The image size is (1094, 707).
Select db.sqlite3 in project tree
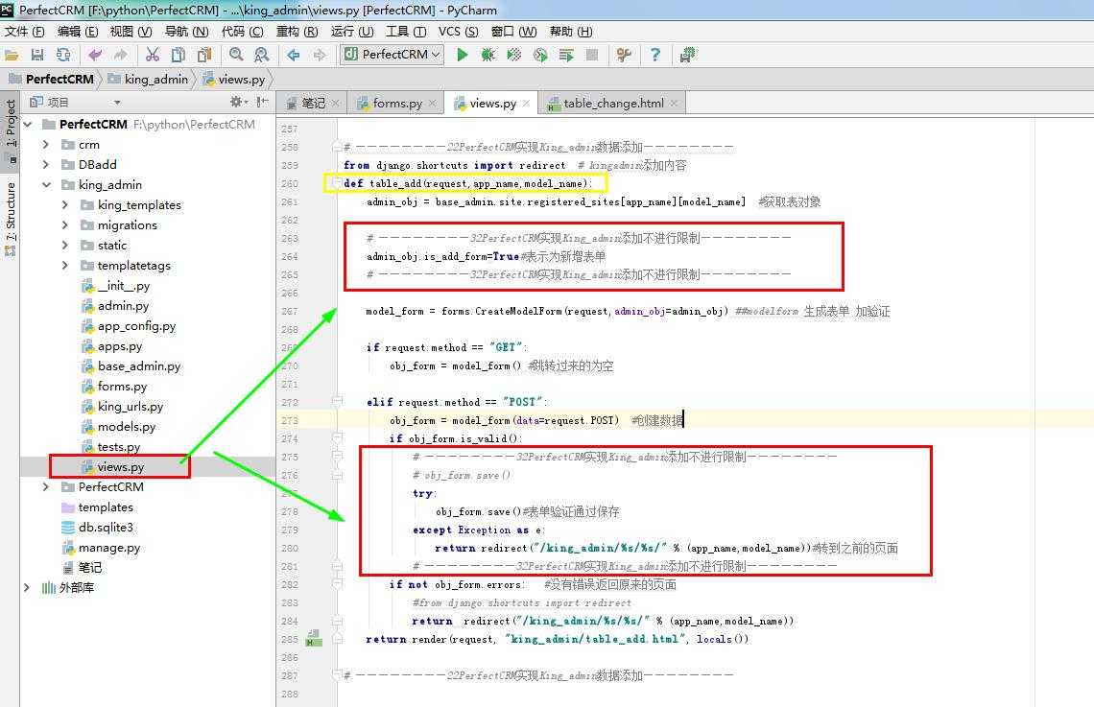pyautogui.click(x=106, y=528)
